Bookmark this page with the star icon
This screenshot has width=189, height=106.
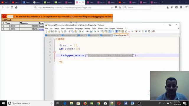[120, 7]
